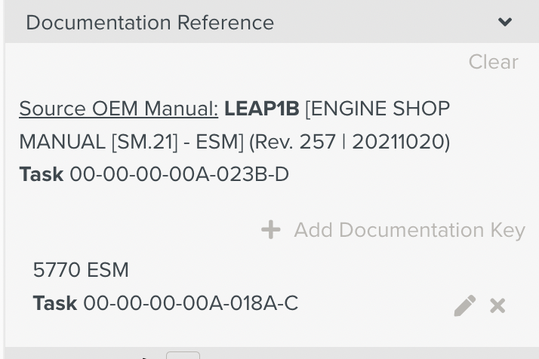
Task: Click the ENGINE SHOP MANUAL title text
Action: 235,125
